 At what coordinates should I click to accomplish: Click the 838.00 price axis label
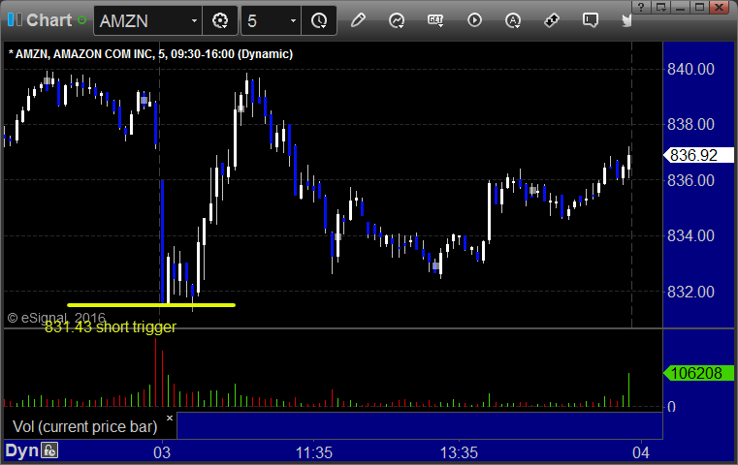(x=690, y=125)
